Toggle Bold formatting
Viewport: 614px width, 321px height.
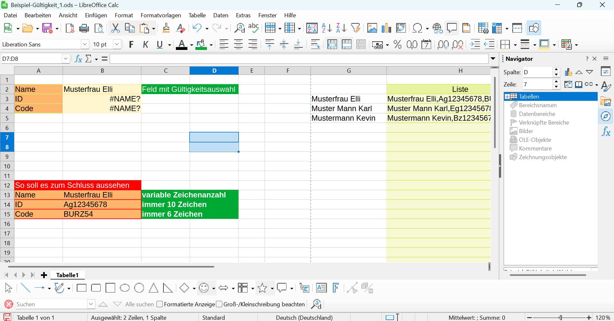click(131, 44)
